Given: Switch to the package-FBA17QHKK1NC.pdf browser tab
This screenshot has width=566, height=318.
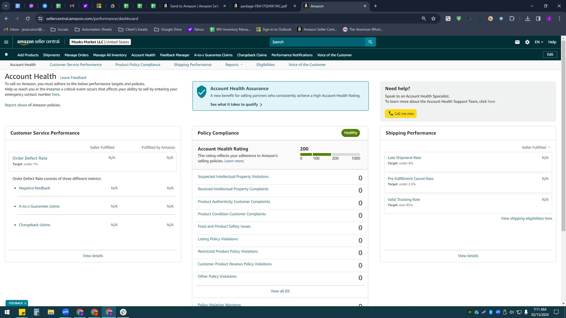Looking at the screenshot, I should point(264,6).
